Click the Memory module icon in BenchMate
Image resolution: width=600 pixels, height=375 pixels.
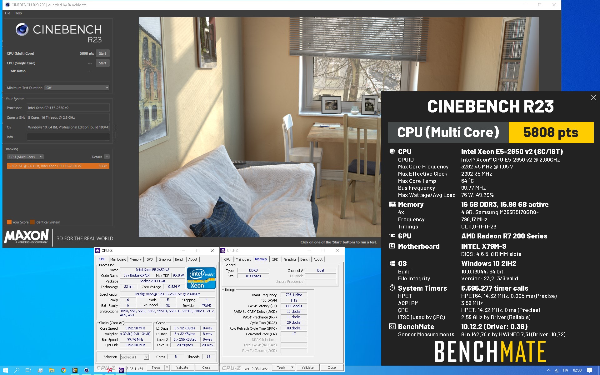coord(392,204)
